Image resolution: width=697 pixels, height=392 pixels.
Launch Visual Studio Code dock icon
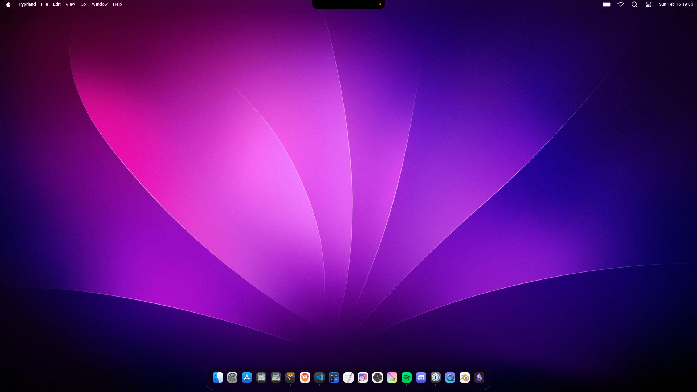319,377
